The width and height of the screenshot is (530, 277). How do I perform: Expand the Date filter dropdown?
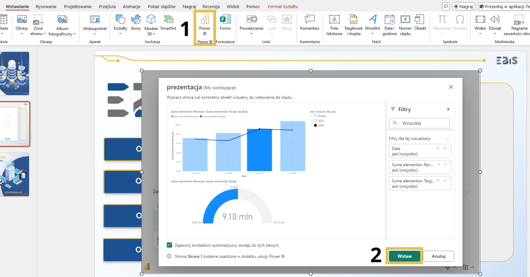tap(438, 148)
